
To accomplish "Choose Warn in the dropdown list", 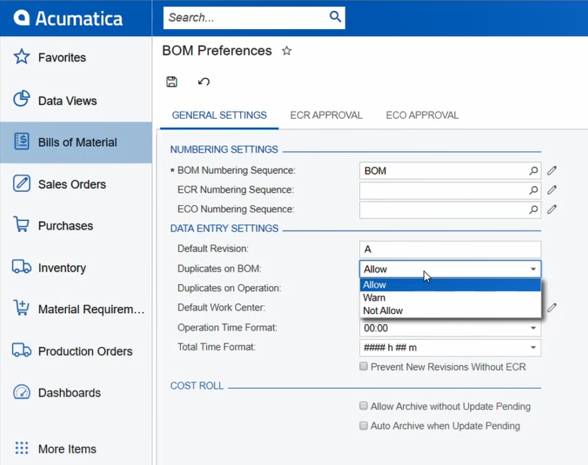I will [450, 297].
